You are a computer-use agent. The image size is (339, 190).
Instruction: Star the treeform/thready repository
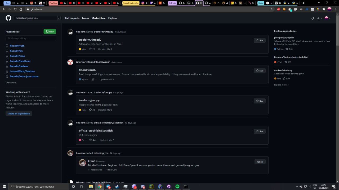260,40
